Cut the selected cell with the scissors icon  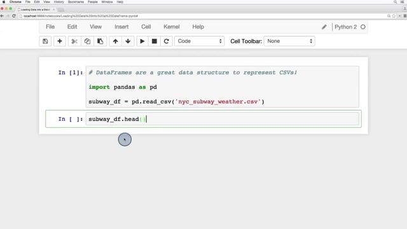[74, 41]
